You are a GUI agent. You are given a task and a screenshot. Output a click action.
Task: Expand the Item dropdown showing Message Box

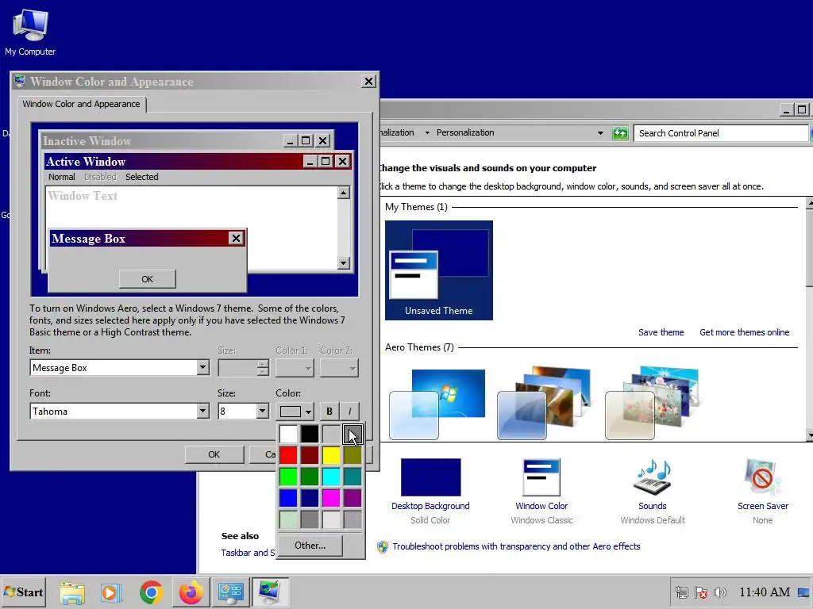pyautogui.click(x=202, y=368)
